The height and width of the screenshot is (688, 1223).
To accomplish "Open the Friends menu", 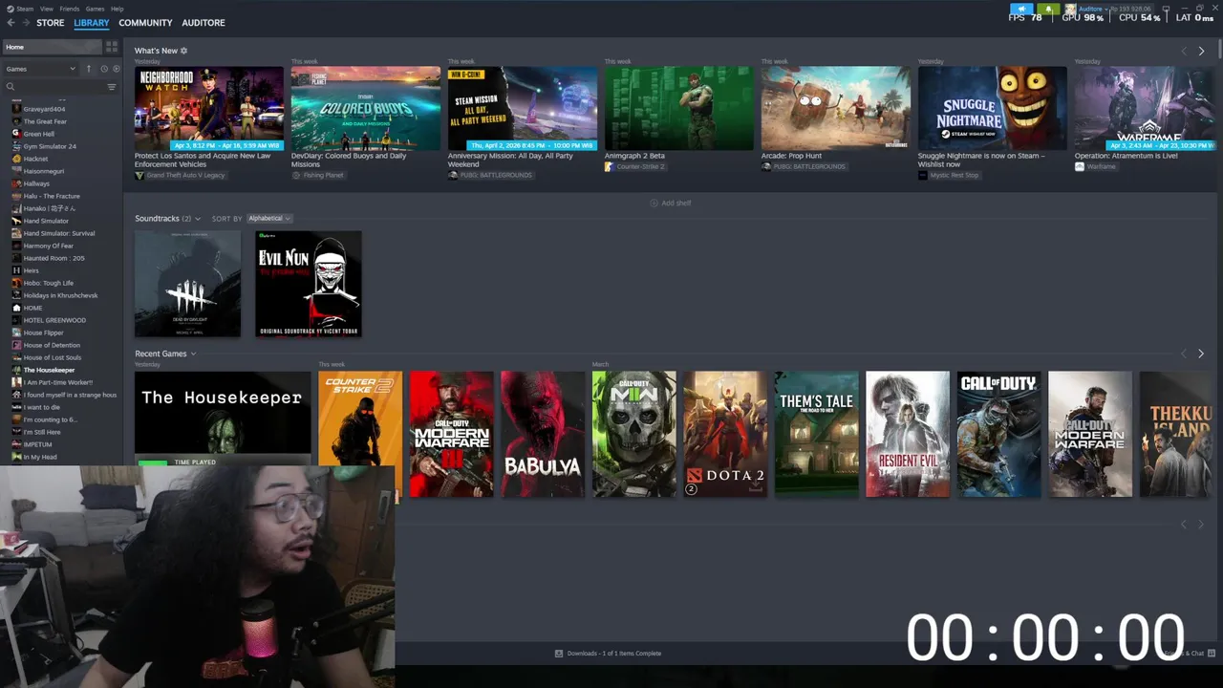I will (70, 9).
